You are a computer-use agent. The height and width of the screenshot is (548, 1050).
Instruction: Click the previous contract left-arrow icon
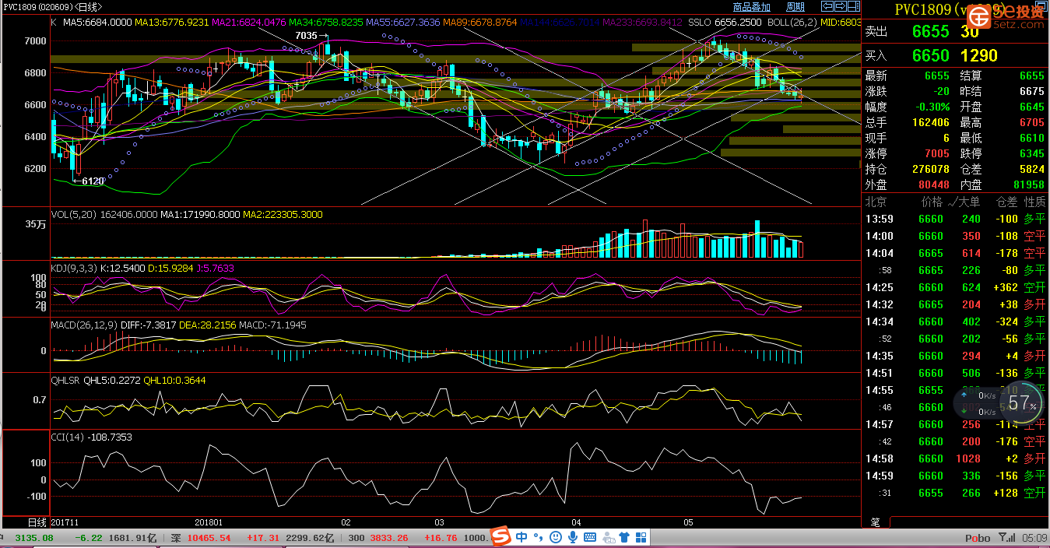coord(828,7)
